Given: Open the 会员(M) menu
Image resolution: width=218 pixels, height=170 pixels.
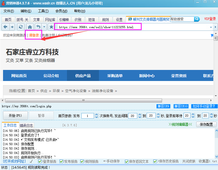Looking at the screenshot, I should click(61, 11).
